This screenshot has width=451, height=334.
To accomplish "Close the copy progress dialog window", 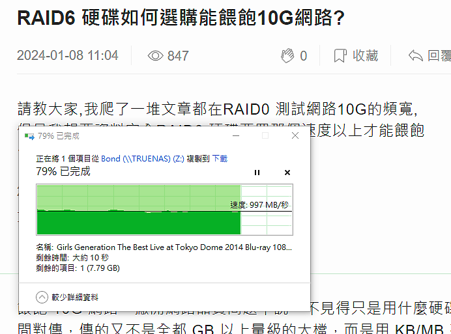I will pyautogui.click(x=295, y=135).
